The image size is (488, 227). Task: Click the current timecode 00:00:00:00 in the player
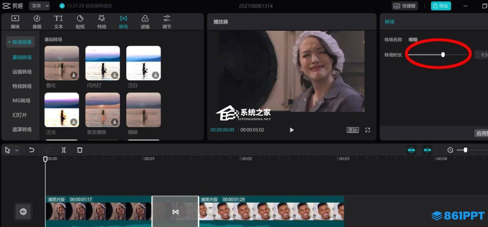[222, 130]
